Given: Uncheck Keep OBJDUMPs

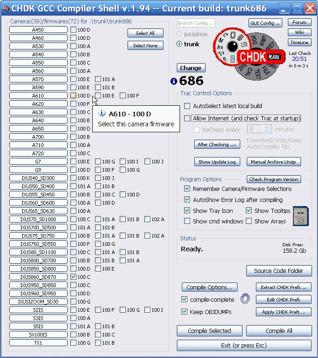Looking at the screenshot, I should pos(184,312).
